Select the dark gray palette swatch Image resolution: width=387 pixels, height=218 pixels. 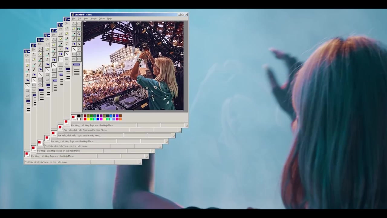pos(82,116)
